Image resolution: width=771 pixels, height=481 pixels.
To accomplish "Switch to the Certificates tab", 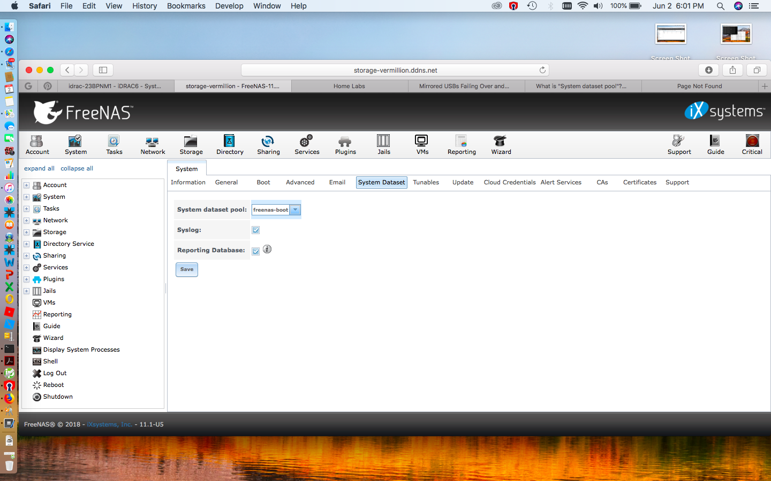I will pos(639,182).
